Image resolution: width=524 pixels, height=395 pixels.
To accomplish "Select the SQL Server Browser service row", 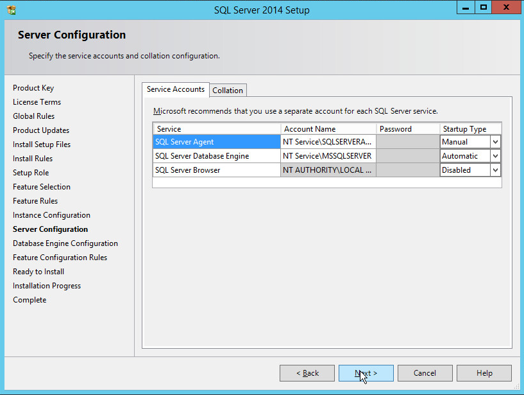I will pyautogui.click(x=216, y=170).
